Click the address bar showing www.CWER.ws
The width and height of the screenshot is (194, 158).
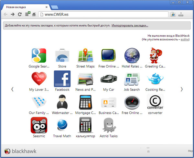click(103, 14)
